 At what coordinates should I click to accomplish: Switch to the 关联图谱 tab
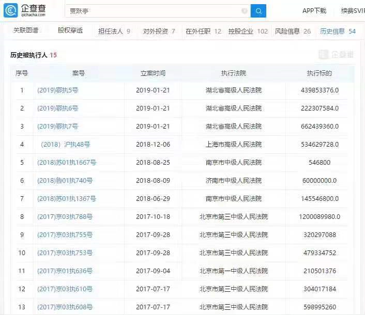click(x=26, y=30)
